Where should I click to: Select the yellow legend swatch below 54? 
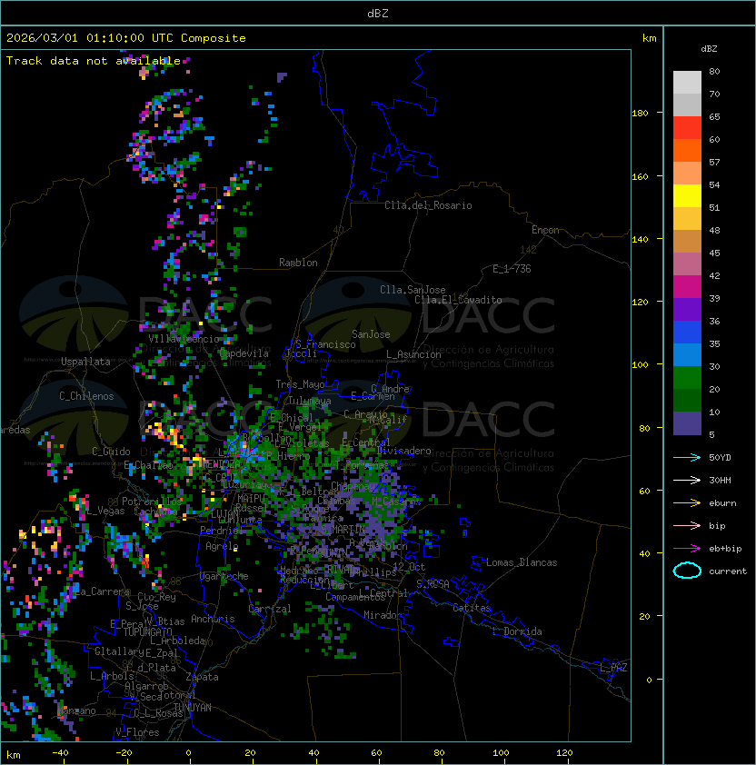[x=687, y=195]
